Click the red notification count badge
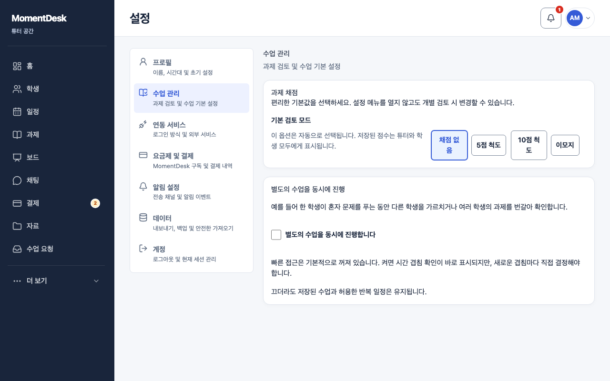Image resolution: width=610 pixels, height=381 pixels. point(559,10)
